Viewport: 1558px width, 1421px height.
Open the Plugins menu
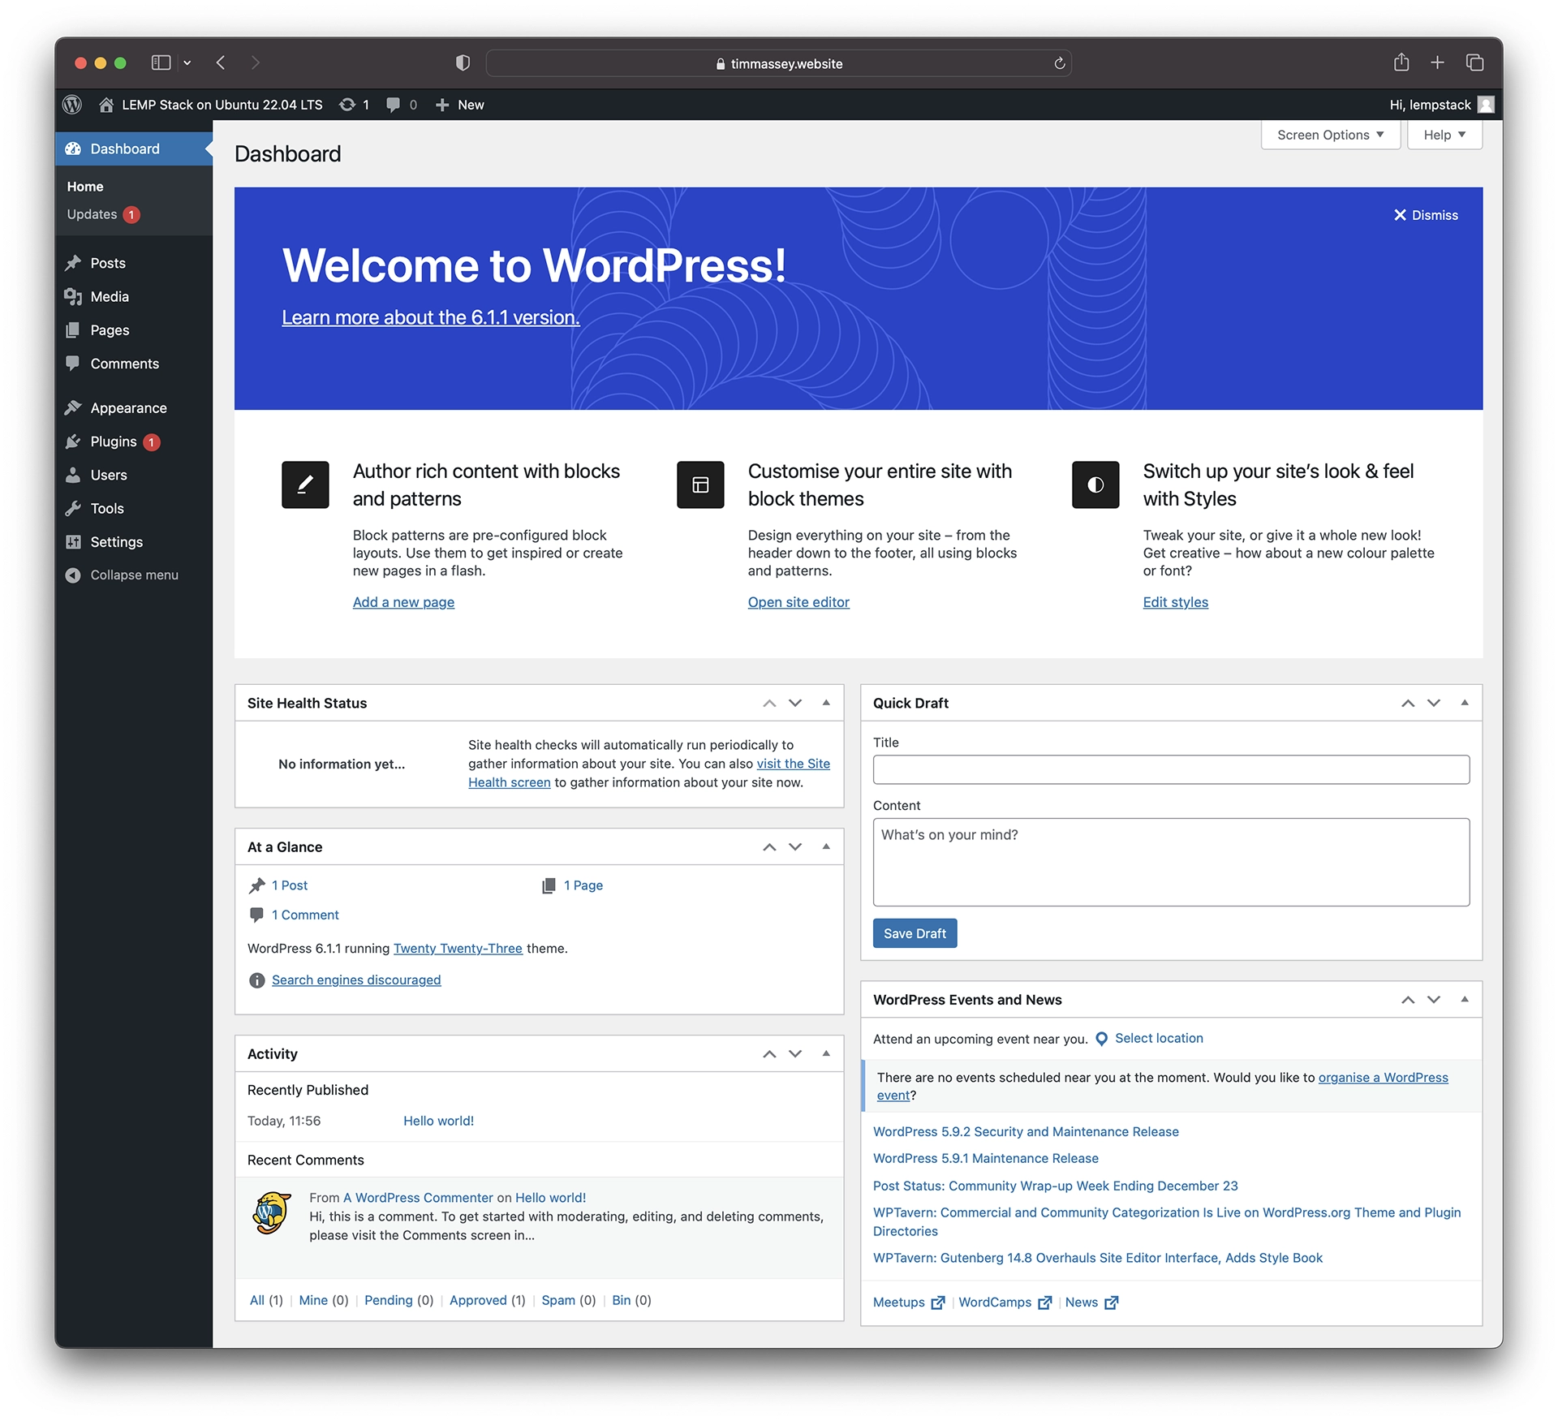click(x=134, y=441)
